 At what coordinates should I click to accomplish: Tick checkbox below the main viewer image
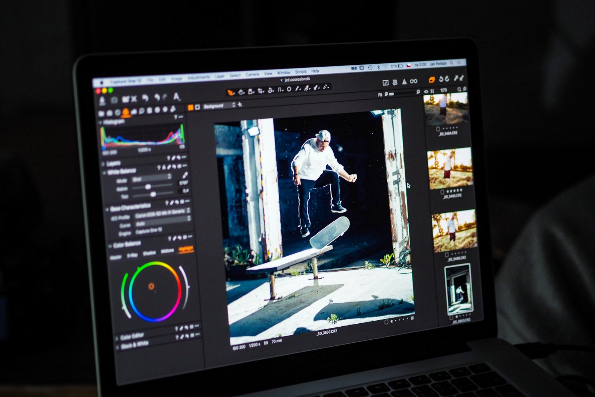pos(386,322)
